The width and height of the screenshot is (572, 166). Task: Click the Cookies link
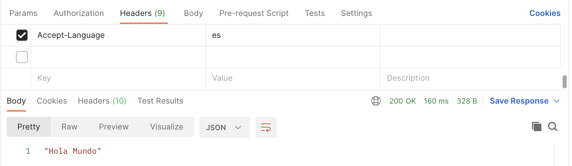[x=545, y=13]
